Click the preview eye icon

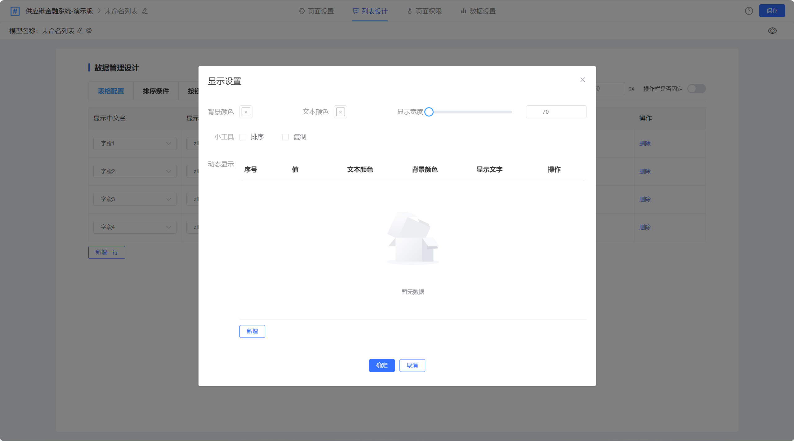(772, 30)
